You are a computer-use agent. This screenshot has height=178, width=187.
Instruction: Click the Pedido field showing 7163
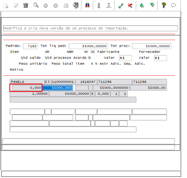point(30,46)
